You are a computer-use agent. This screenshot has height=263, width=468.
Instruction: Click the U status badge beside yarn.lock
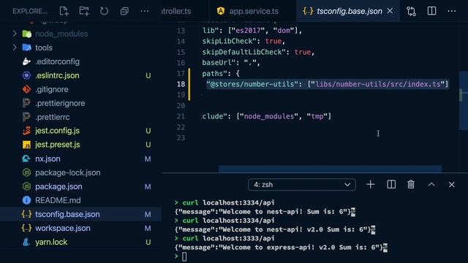(x=148, y=242)
